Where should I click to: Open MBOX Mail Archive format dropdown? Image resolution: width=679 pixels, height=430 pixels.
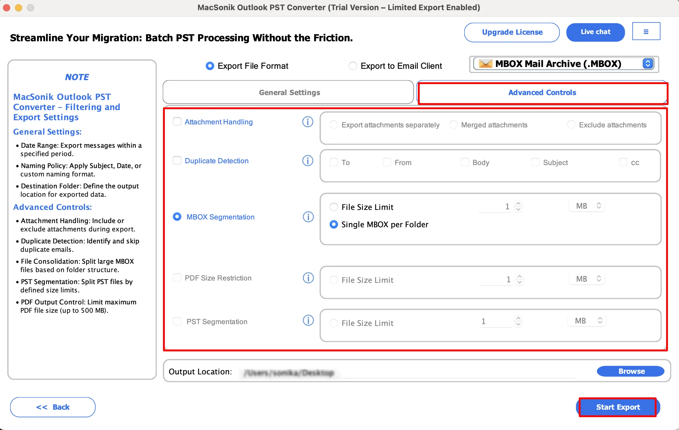point(564,64)
